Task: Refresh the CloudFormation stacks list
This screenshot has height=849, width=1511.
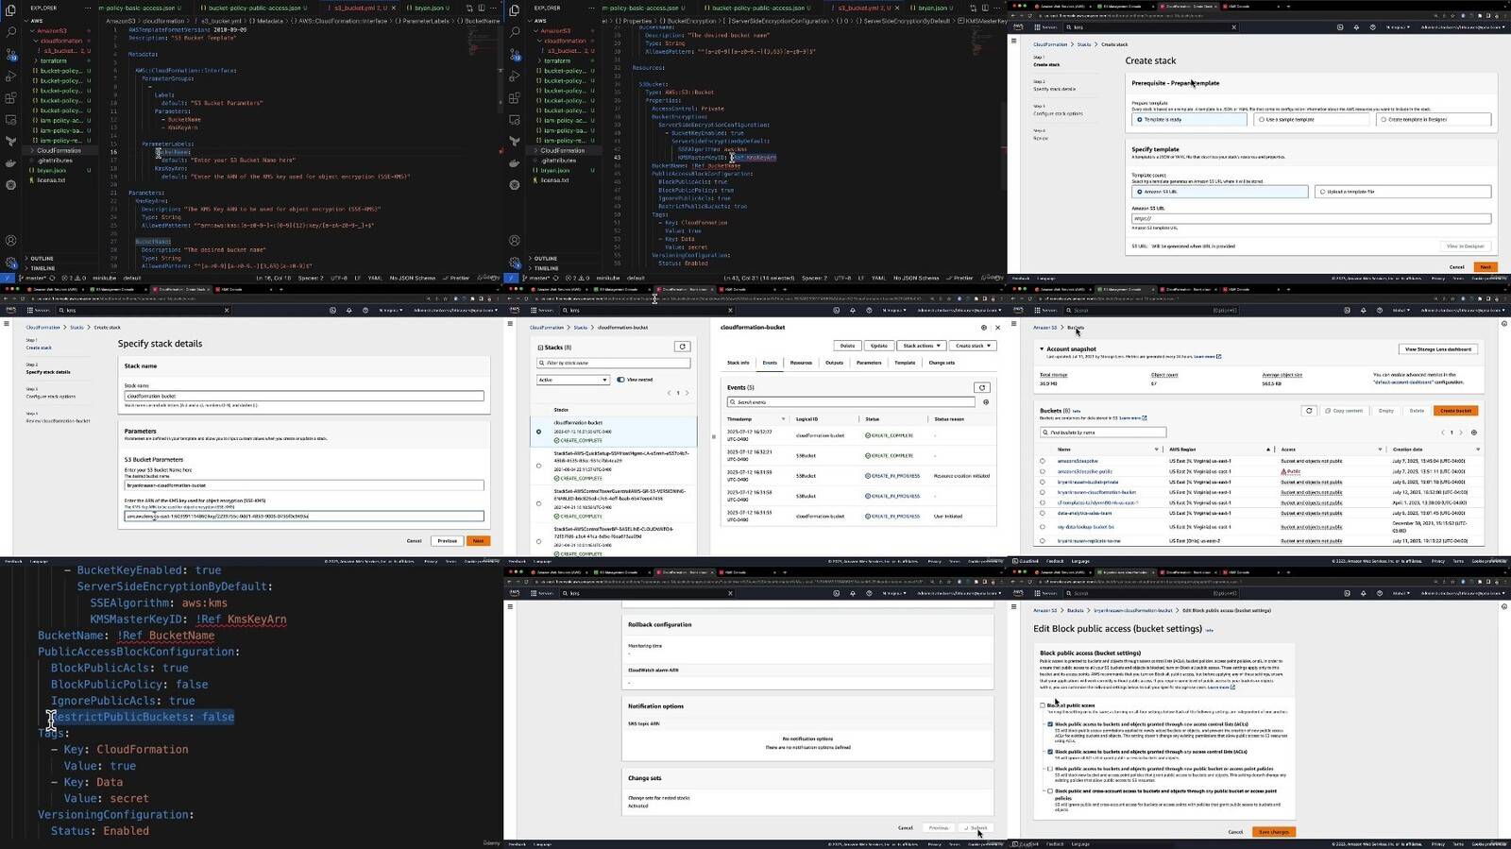Action: tap(682, 347)
